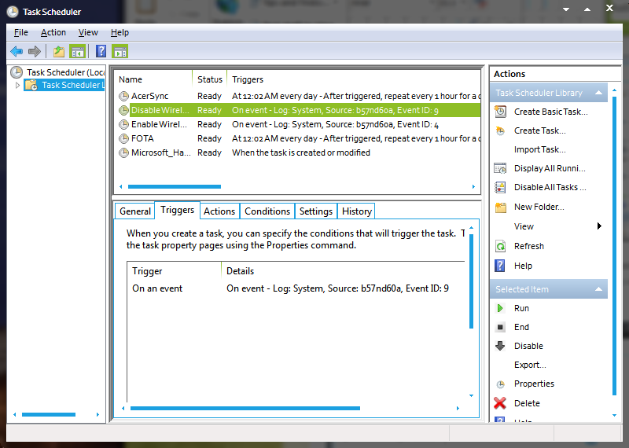Delete the selected task with the red X
The image size is (629, 448).
coord(526,403)
